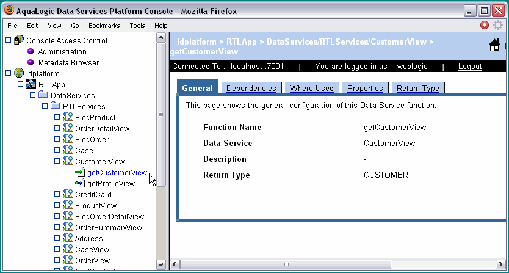Click the purple bullet beside Metadata Browser
Image resolution: width=509 pixels, height=273 pixels.
point(31,62)
